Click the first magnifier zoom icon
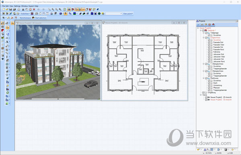Image resolution: width=241 pixels, height=155 pixels. tap(49, 10)
